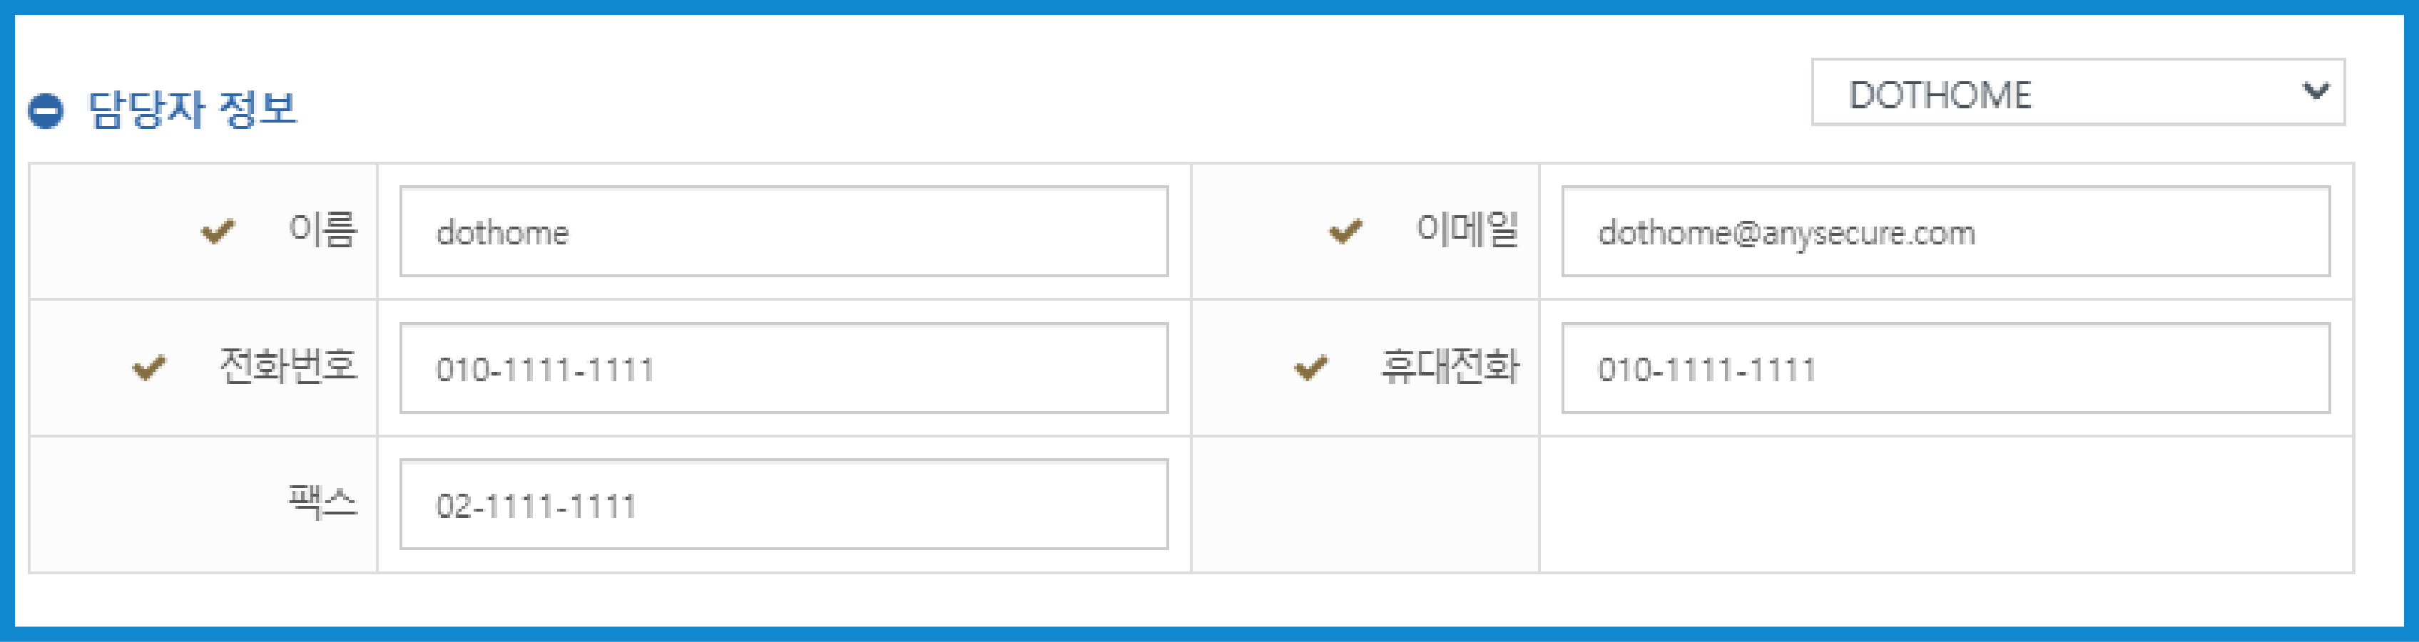Click the checkmark icon beside 전화번호
2419x642 pixels.
pyautogui.click(x=148, y=367)
